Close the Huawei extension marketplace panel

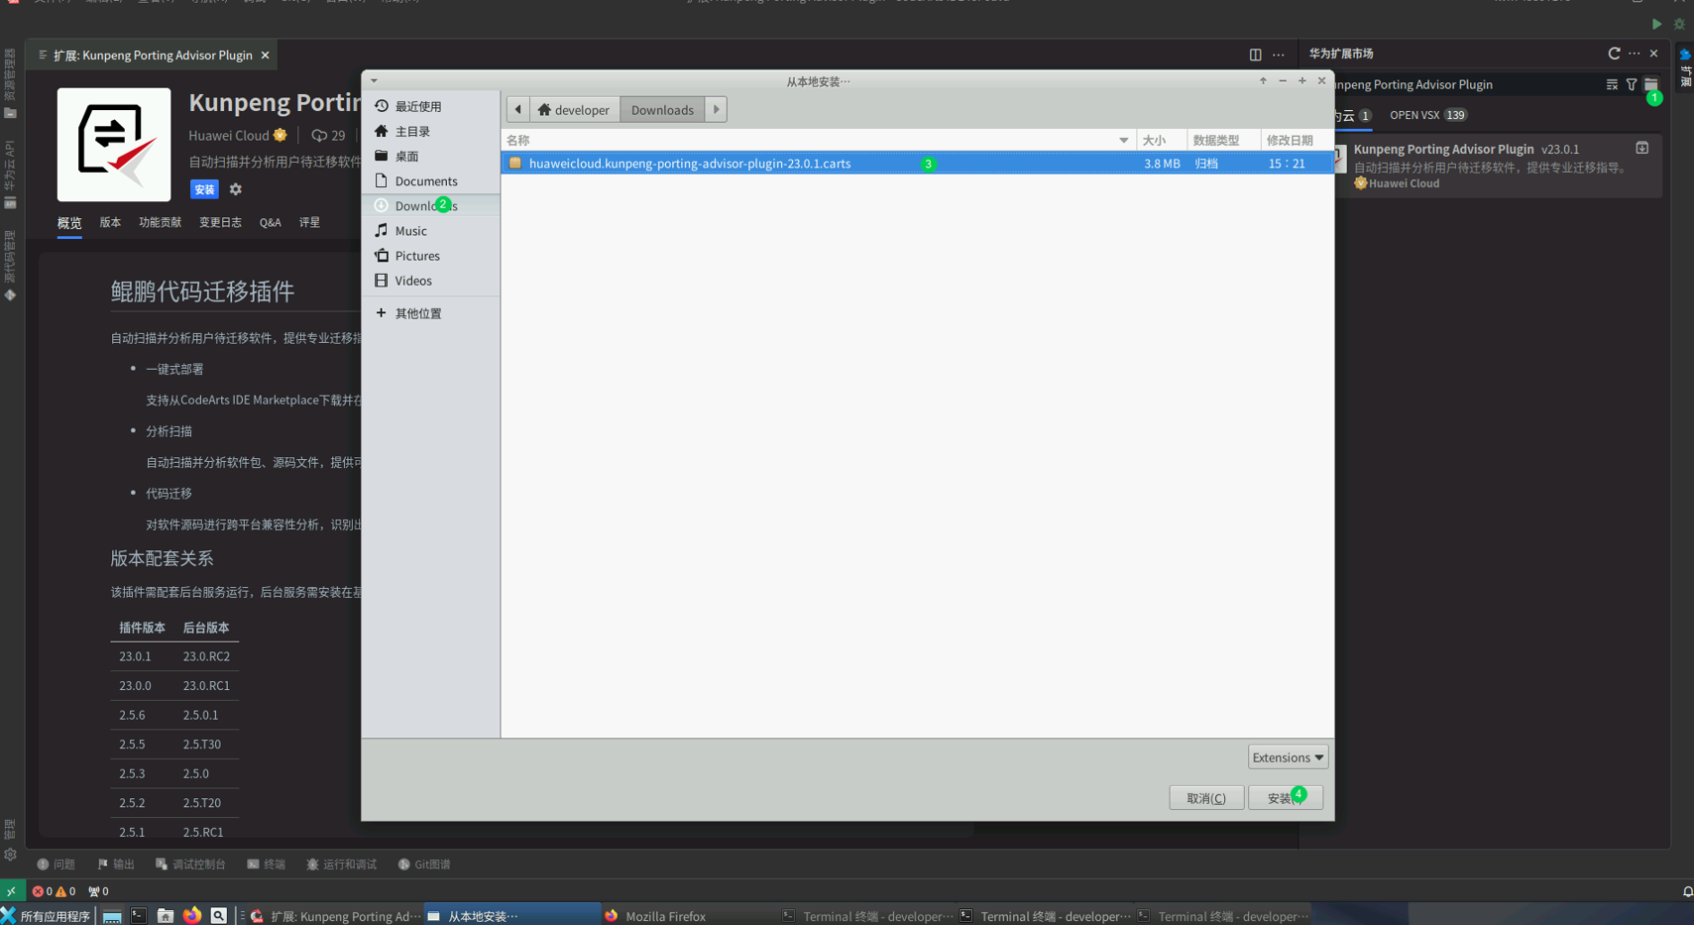point(1653,54)
